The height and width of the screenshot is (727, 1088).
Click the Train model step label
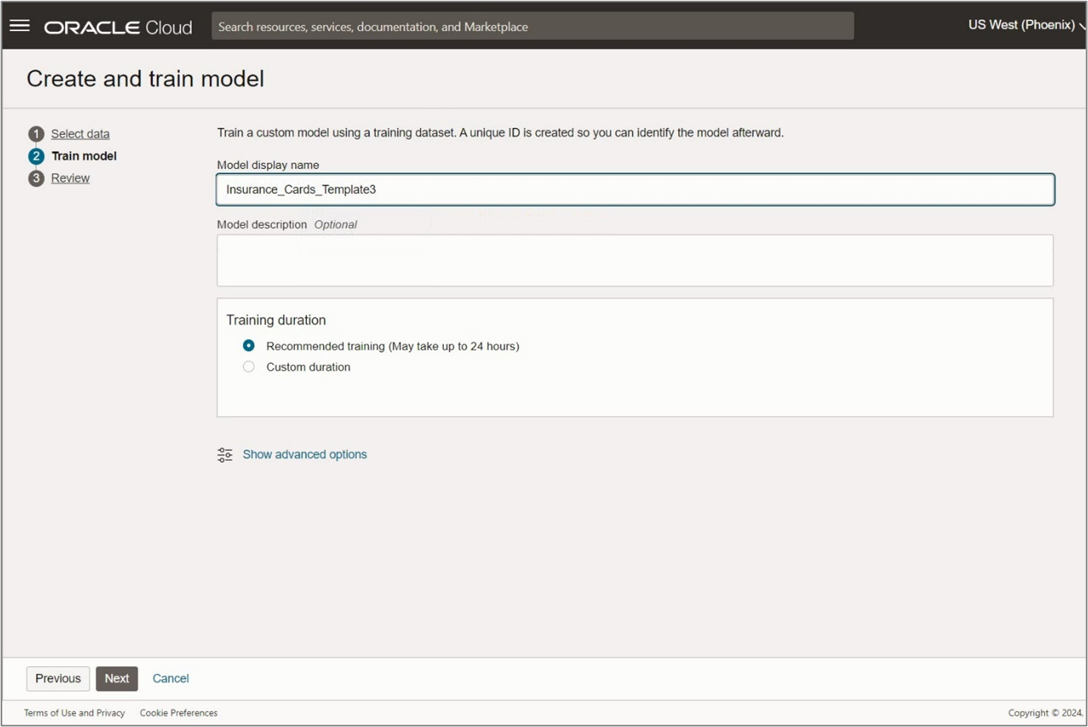84,156
